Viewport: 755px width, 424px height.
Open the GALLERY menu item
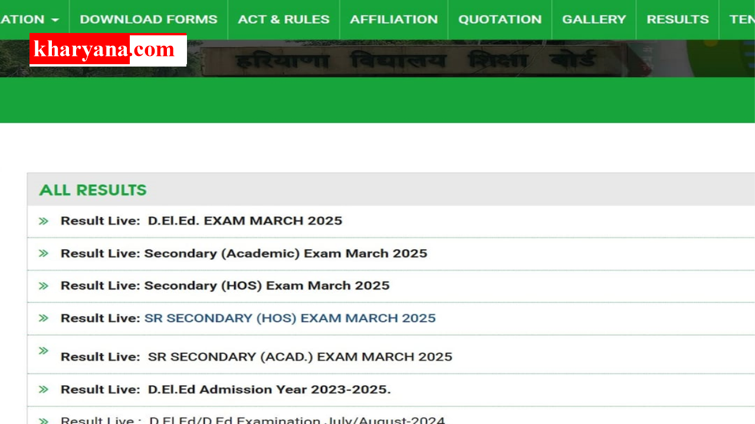pos(594,19)
